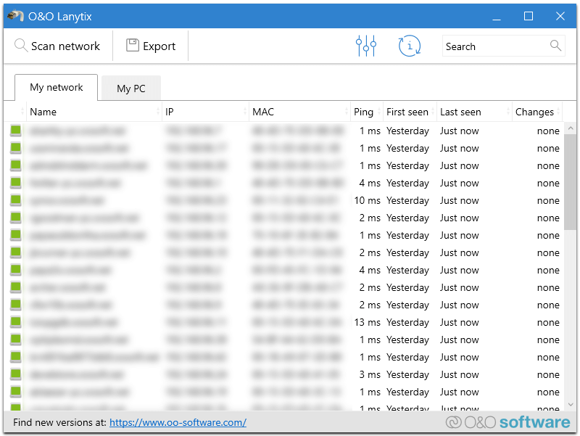Sort by the Changes column header
The height and width of the screenshot is (436, 580).
[x=537, y=112]
